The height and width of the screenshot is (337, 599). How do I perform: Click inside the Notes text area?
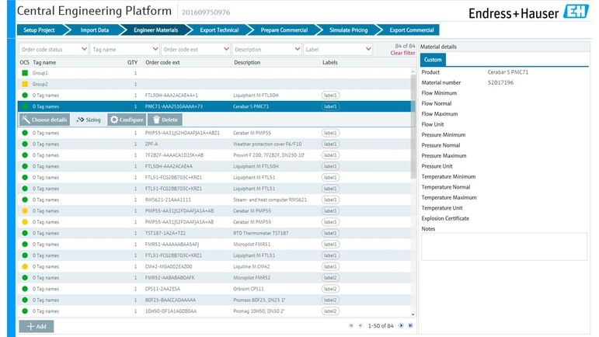(504, 247)
